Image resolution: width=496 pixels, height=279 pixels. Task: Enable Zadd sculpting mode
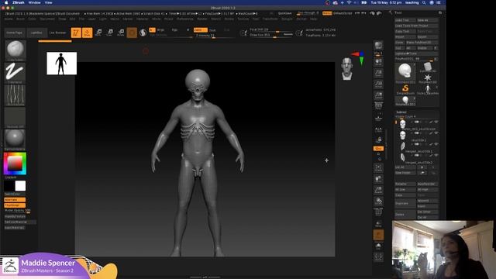coord(200,30)
